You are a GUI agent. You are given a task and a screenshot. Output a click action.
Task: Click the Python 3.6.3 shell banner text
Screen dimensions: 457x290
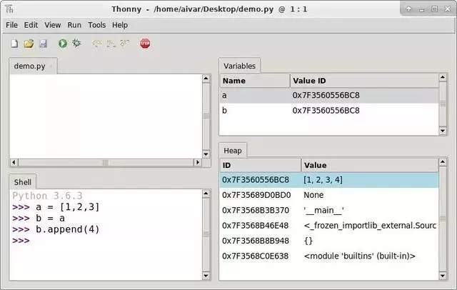(x=48, y=196)
